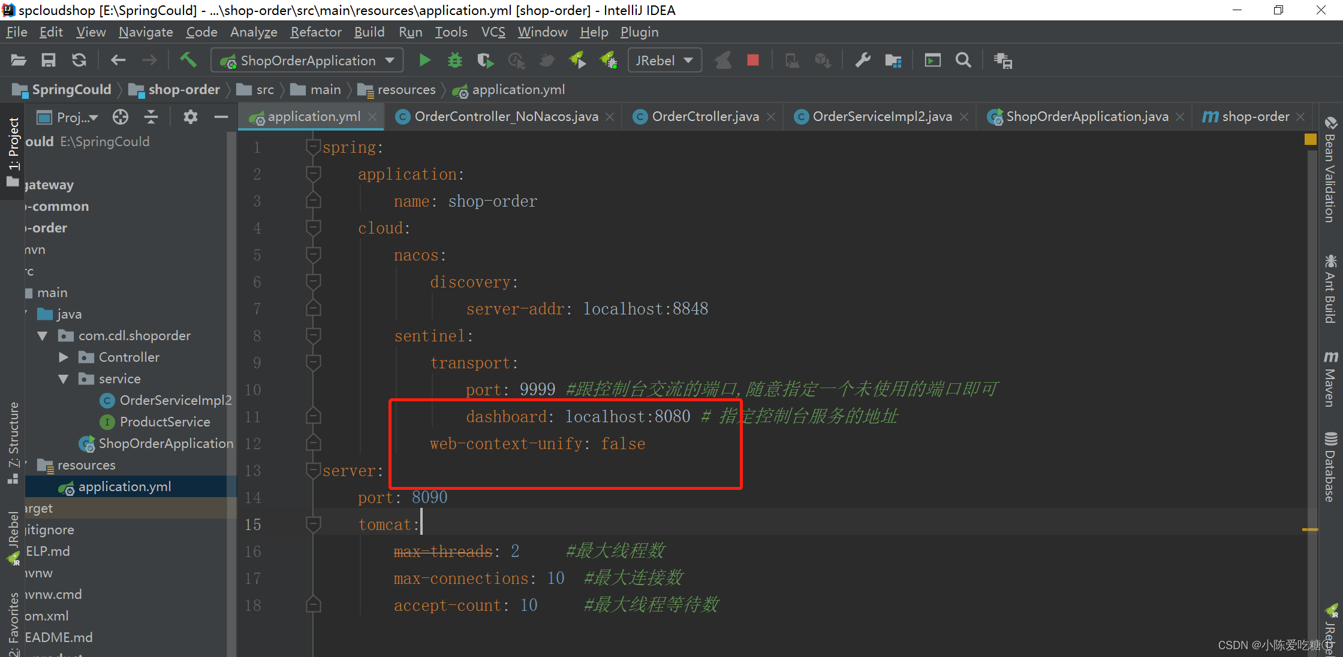Open Project Structure folder icon
The width and height of the screenshot is (1343, 657).
click(893, 60)
